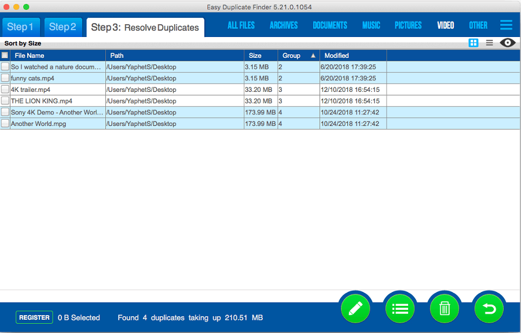Go back to the Step 1 tab
The image size is (521, 333).
(x=21, y=27)
